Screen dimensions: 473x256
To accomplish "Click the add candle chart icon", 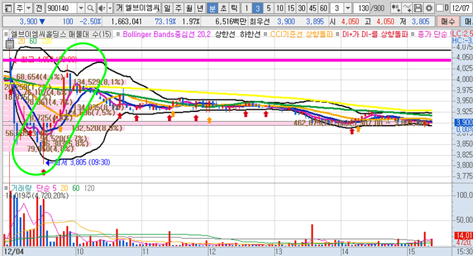I will pyautogui.click(x=395, y=8).
